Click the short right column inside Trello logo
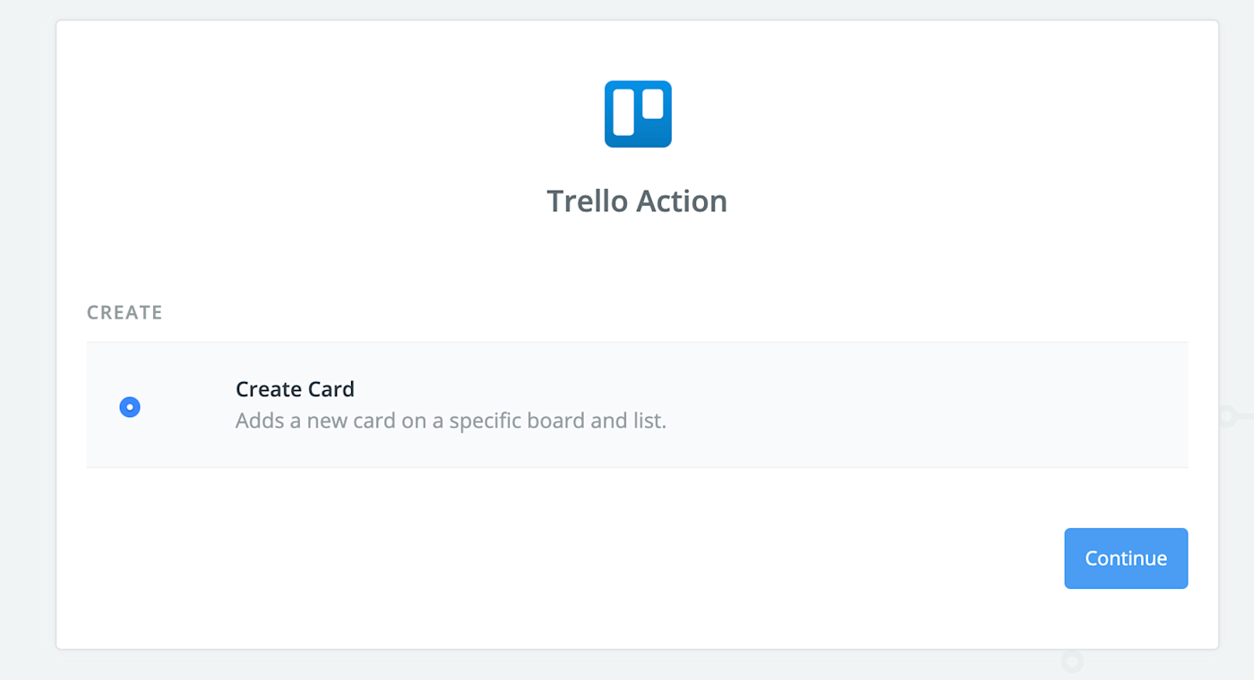Image resolution: width=1254 pixels, height=680 pixels. click(x=653, y=104)
